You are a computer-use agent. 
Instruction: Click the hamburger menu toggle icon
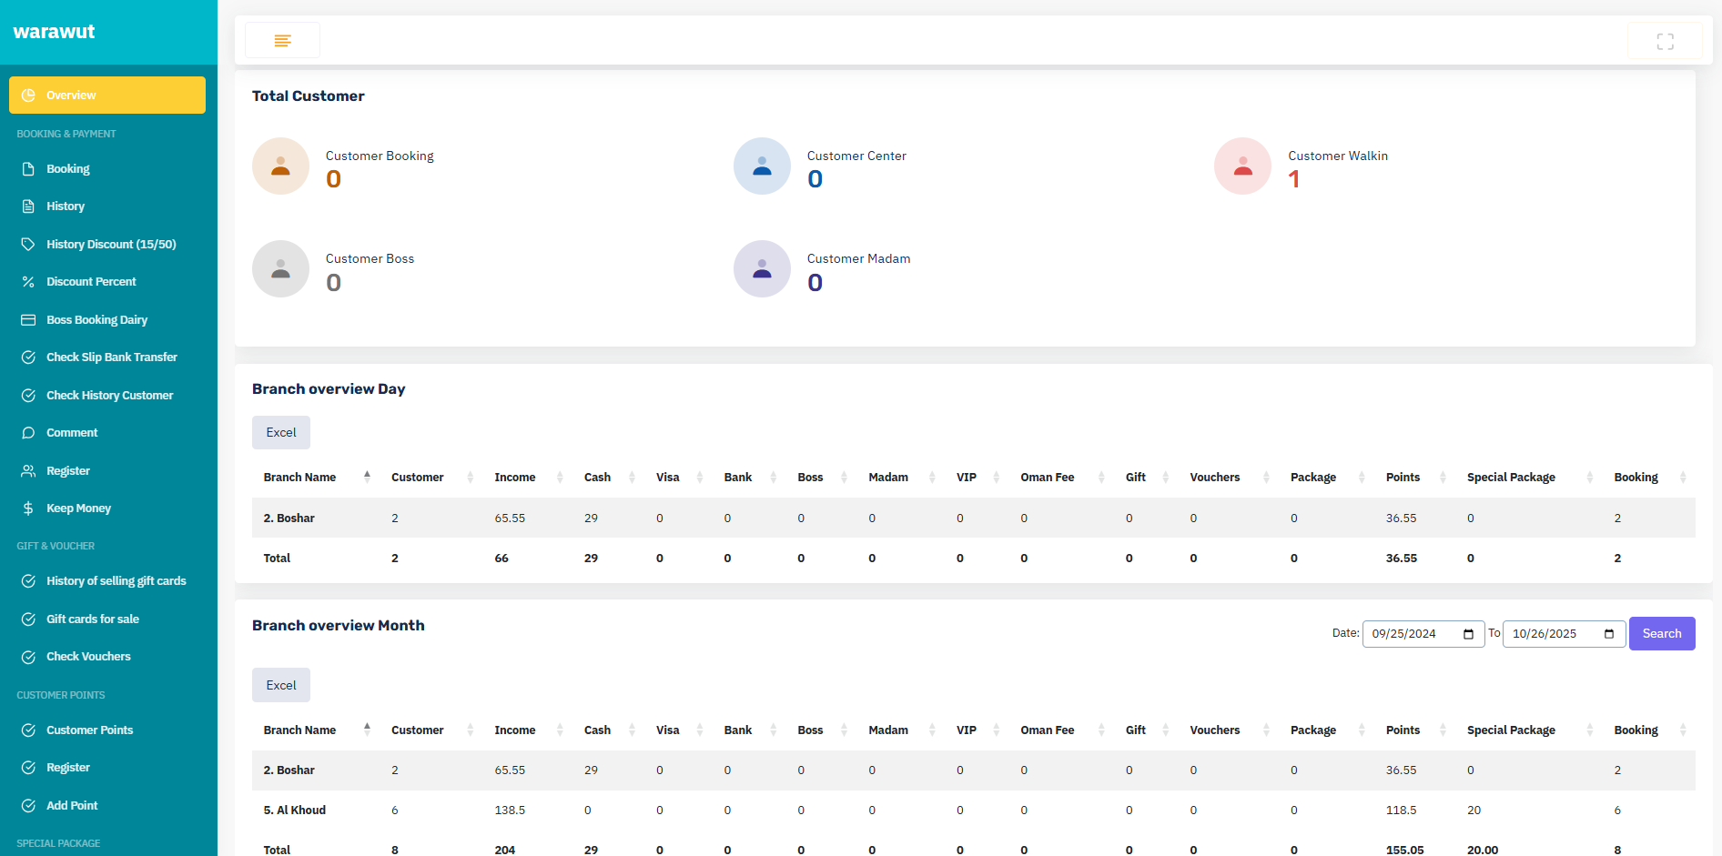[x=282, y=41]
